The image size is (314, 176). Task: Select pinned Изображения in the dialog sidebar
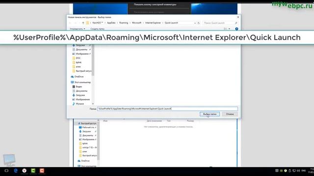82,54
